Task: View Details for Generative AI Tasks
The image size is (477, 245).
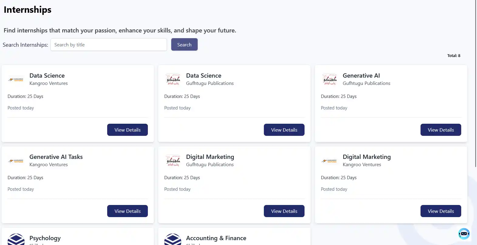Action: pos(128,211)
